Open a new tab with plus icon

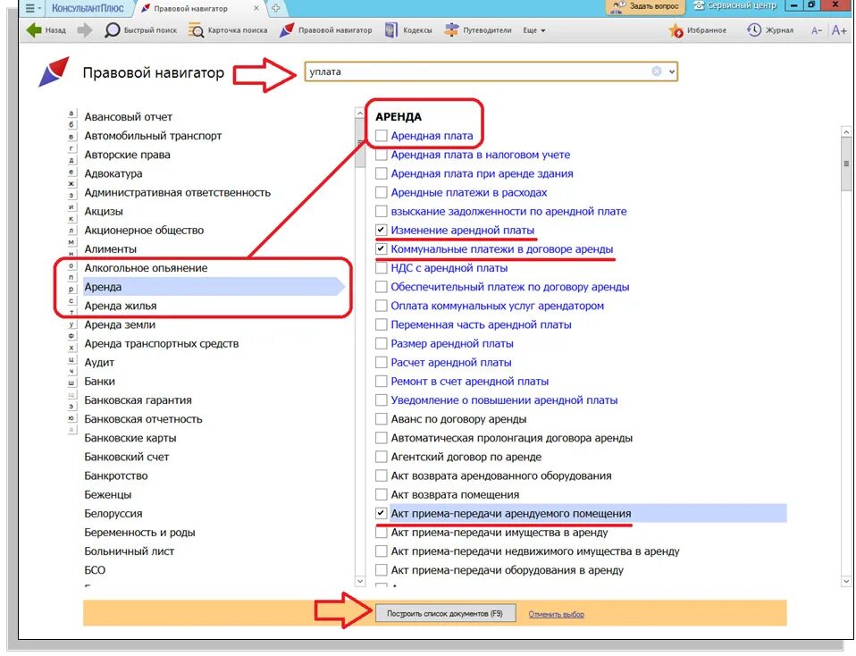coord(276,8)
